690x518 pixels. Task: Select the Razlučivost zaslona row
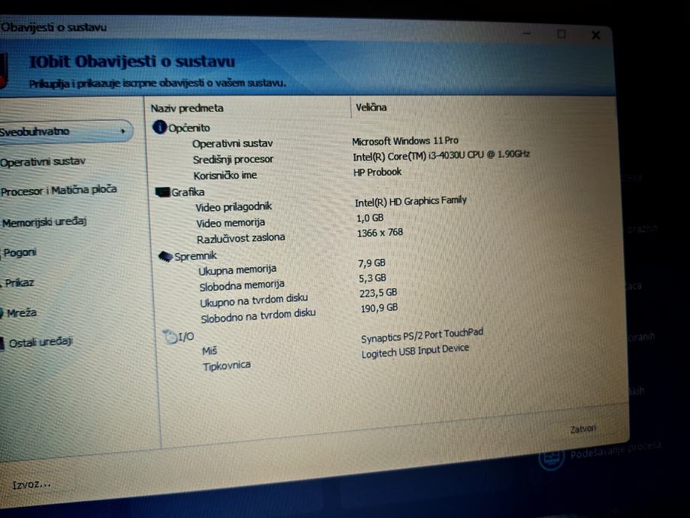[241, 238]
